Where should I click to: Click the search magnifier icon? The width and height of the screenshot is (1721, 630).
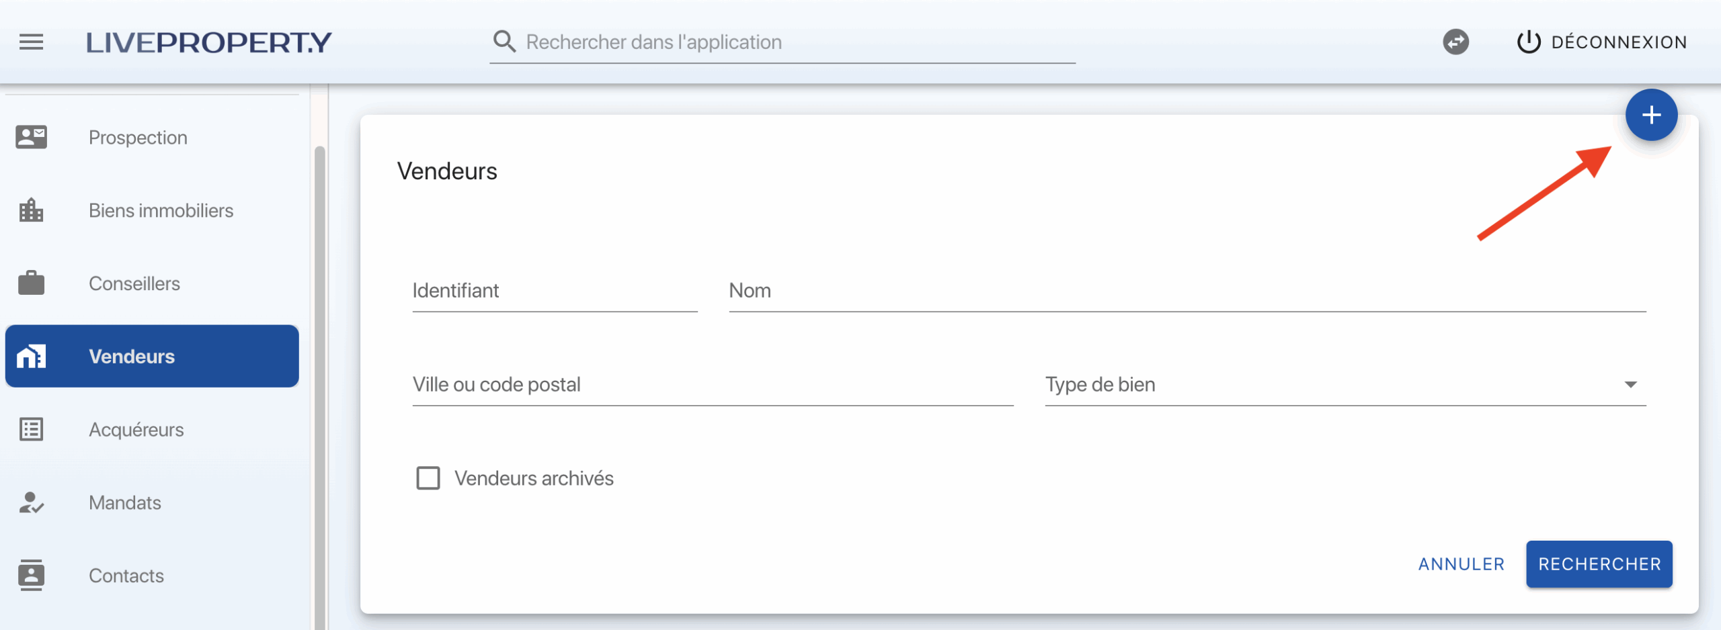[504, 42]
